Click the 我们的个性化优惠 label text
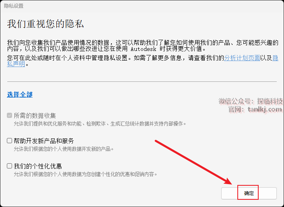 pos(38,166)
